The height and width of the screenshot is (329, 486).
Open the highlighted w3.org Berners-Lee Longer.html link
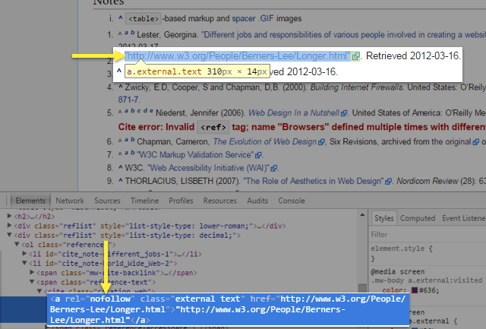pos(237,57)
